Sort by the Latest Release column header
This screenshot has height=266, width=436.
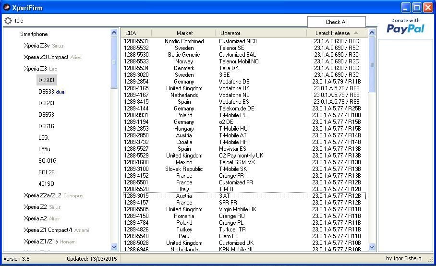tap(337, 33)
